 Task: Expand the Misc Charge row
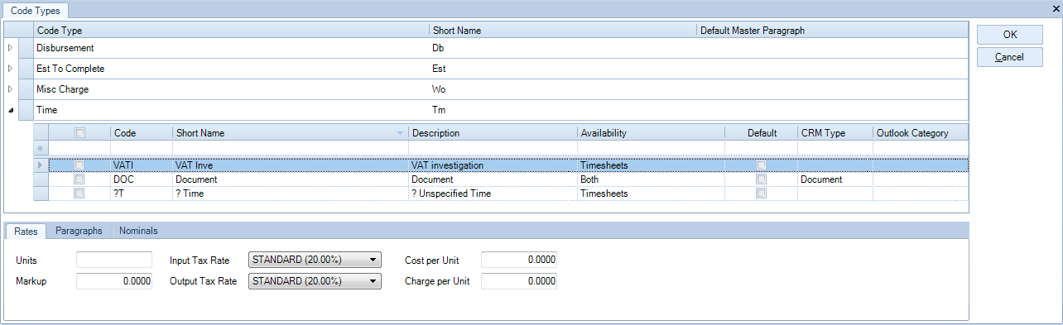click(x=11, y=89)
